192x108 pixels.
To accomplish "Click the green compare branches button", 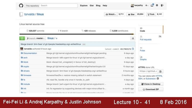I will click(22, 38).
